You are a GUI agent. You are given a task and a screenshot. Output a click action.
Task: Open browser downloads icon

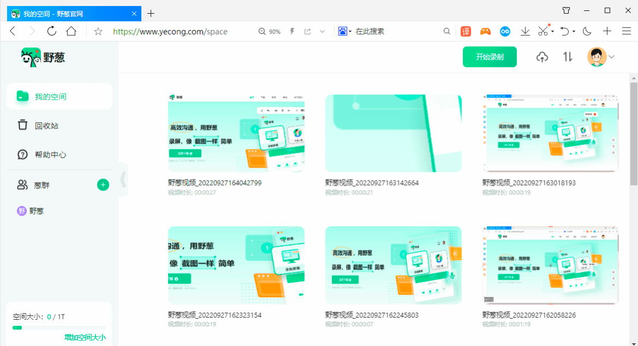(x=525, y=31)
